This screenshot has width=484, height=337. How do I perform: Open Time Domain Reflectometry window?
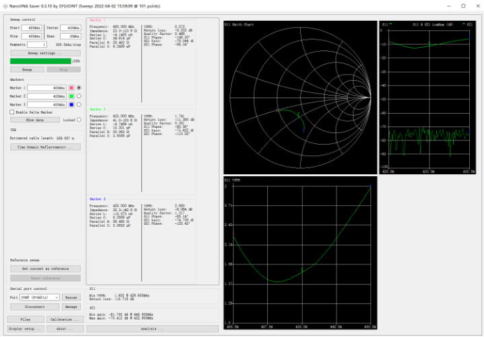pyautogui.click(x=45, y=147)
